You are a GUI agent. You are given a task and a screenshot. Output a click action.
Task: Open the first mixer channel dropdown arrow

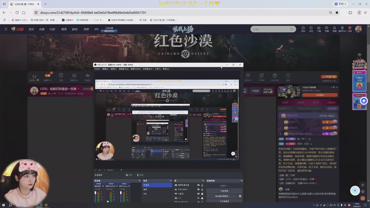point(103,186)
